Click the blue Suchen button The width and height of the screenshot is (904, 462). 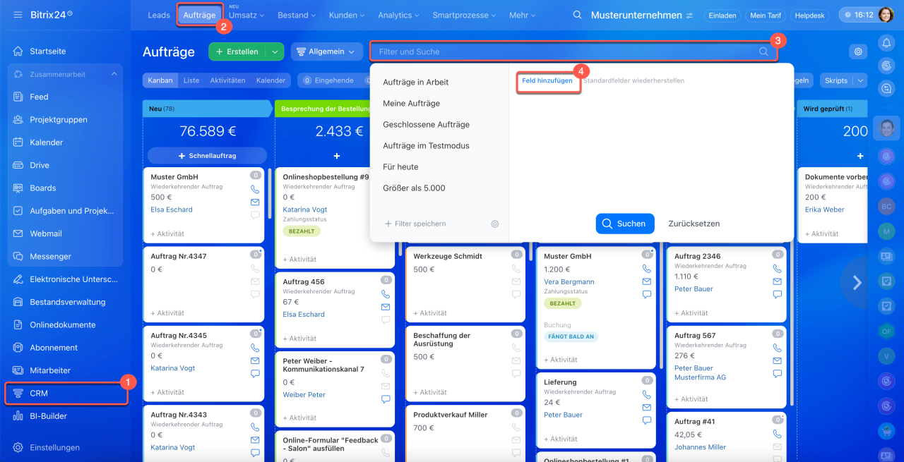tap(625, 224)
